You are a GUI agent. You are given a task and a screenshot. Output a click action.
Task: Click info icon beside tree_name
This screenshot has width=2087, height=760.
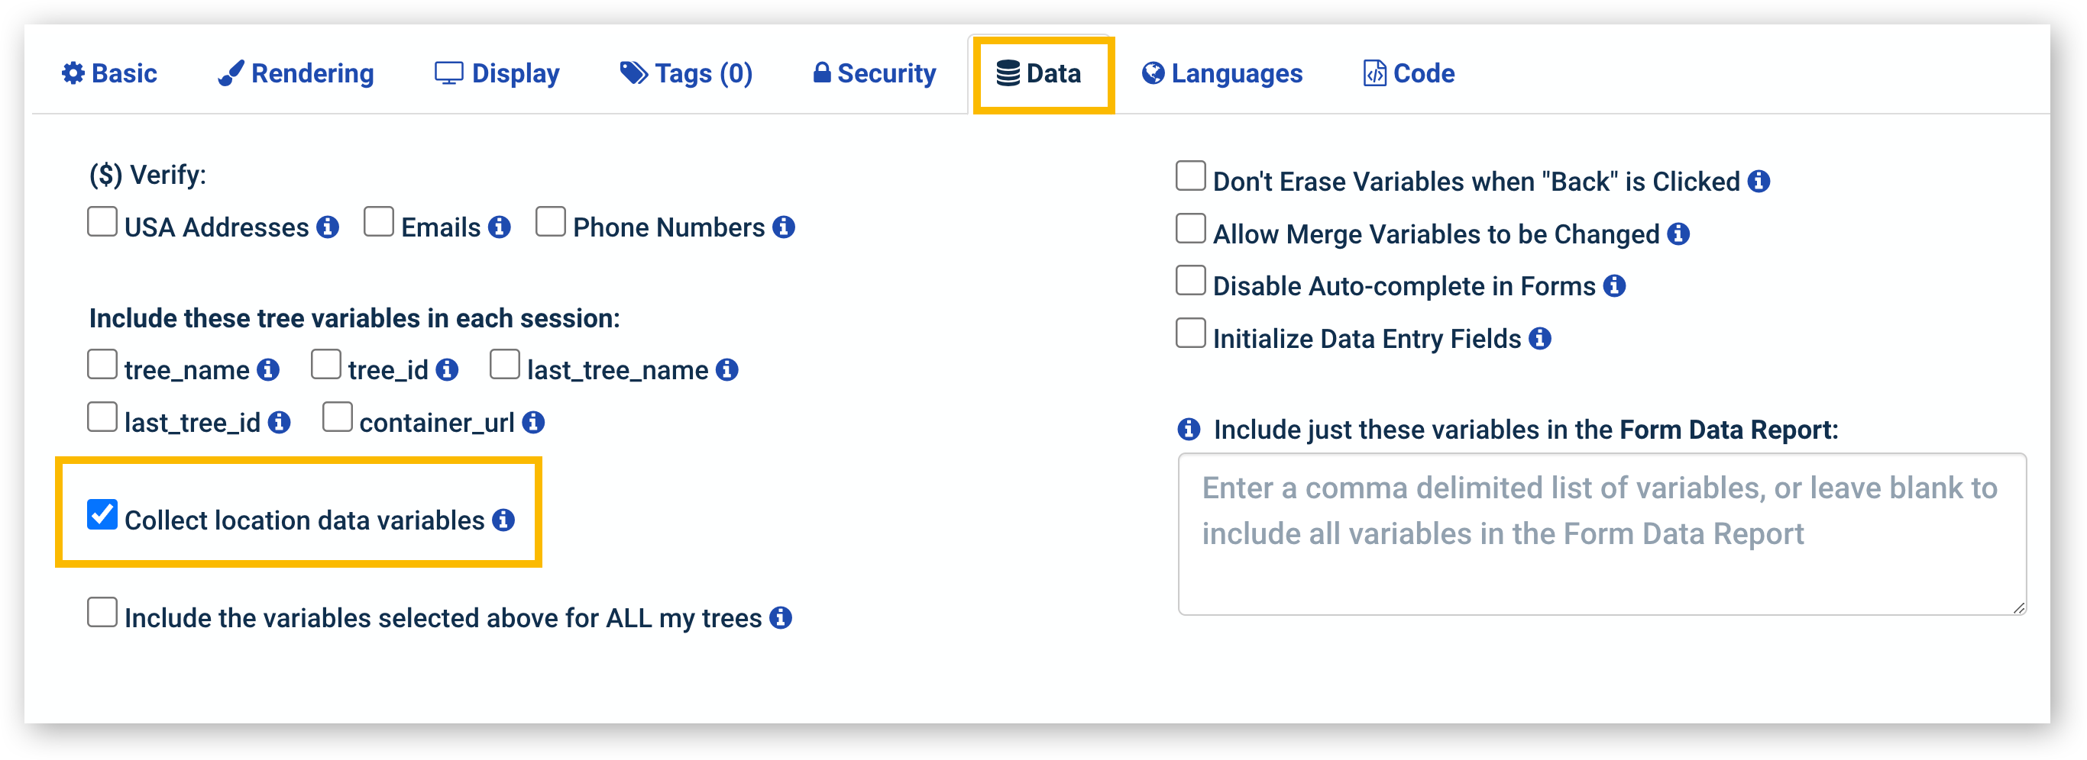[x=268, y=370]
